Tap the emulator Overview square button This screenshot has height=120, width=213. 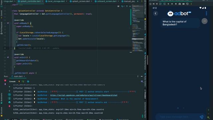176,4
